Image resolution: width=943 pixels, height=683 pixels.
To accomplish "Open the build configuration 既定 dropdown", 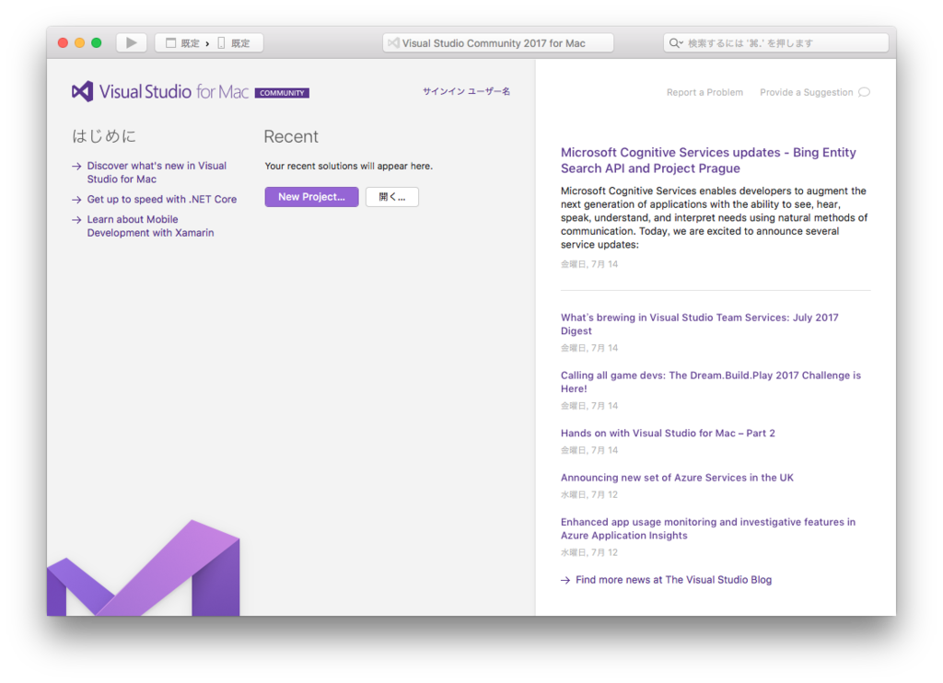I will pyautogui.click(x=190, y=42).
